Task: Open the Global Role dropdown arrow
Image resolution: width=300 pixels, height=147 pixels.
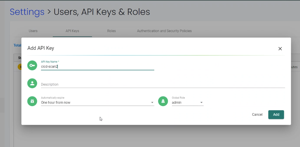Action: click(x=201, y=103)
